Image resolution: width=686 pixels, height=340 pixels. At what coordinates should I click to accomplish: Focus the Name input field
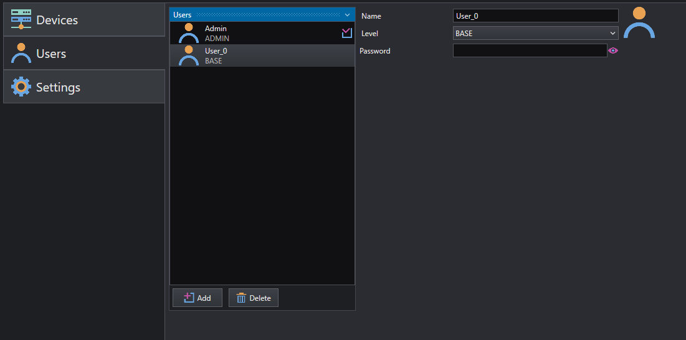click(535, 16)
